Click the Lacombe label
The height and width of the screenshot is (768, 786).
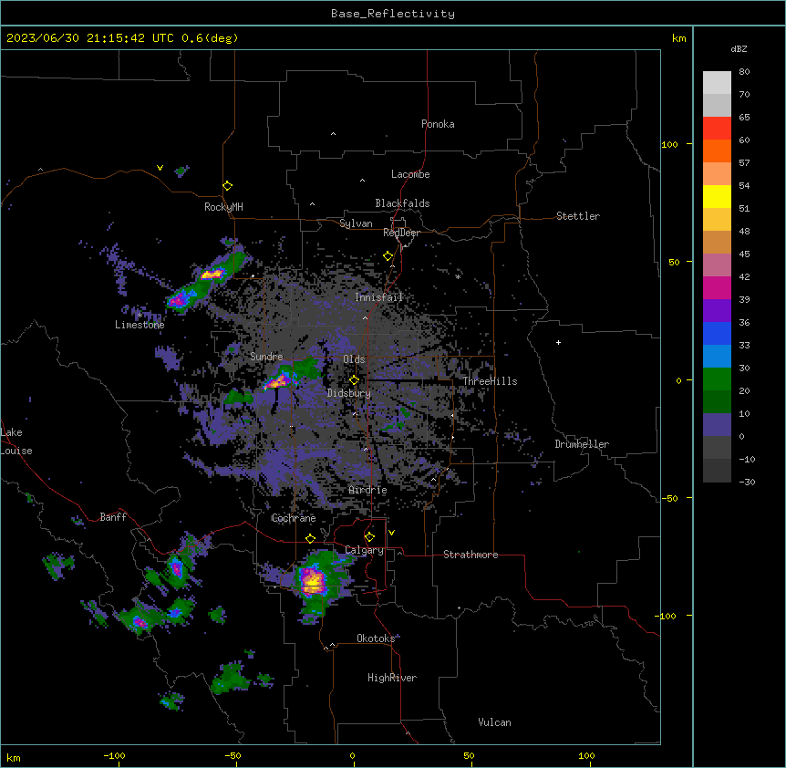(410, 174)
